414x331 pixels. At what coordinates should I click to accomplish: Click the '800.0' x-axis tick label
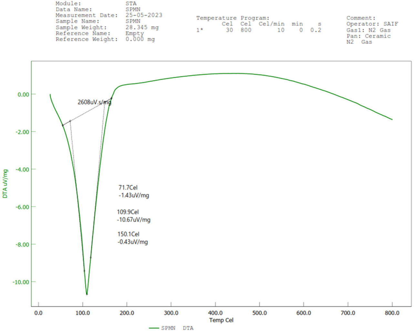pyautogui.click(x=392, y=313)
